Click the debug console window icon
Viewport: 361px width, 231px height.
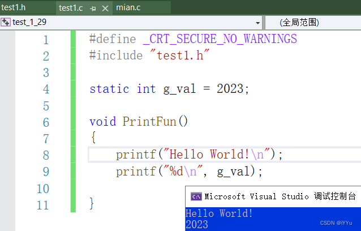(196, 196)
